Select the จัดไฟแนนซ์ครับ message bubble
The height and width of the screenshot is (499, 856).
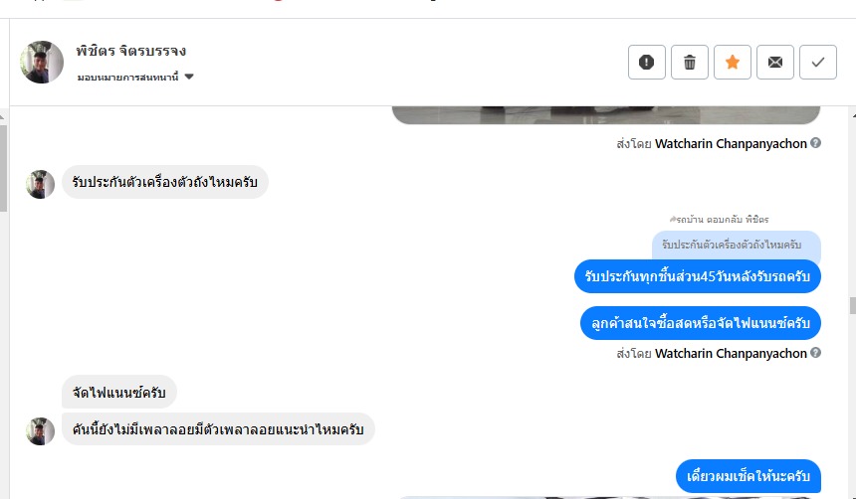(x=119, y=392)
